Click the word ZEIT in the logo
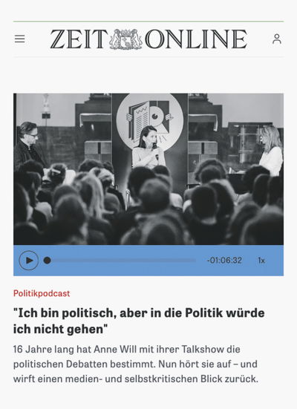 79,39
